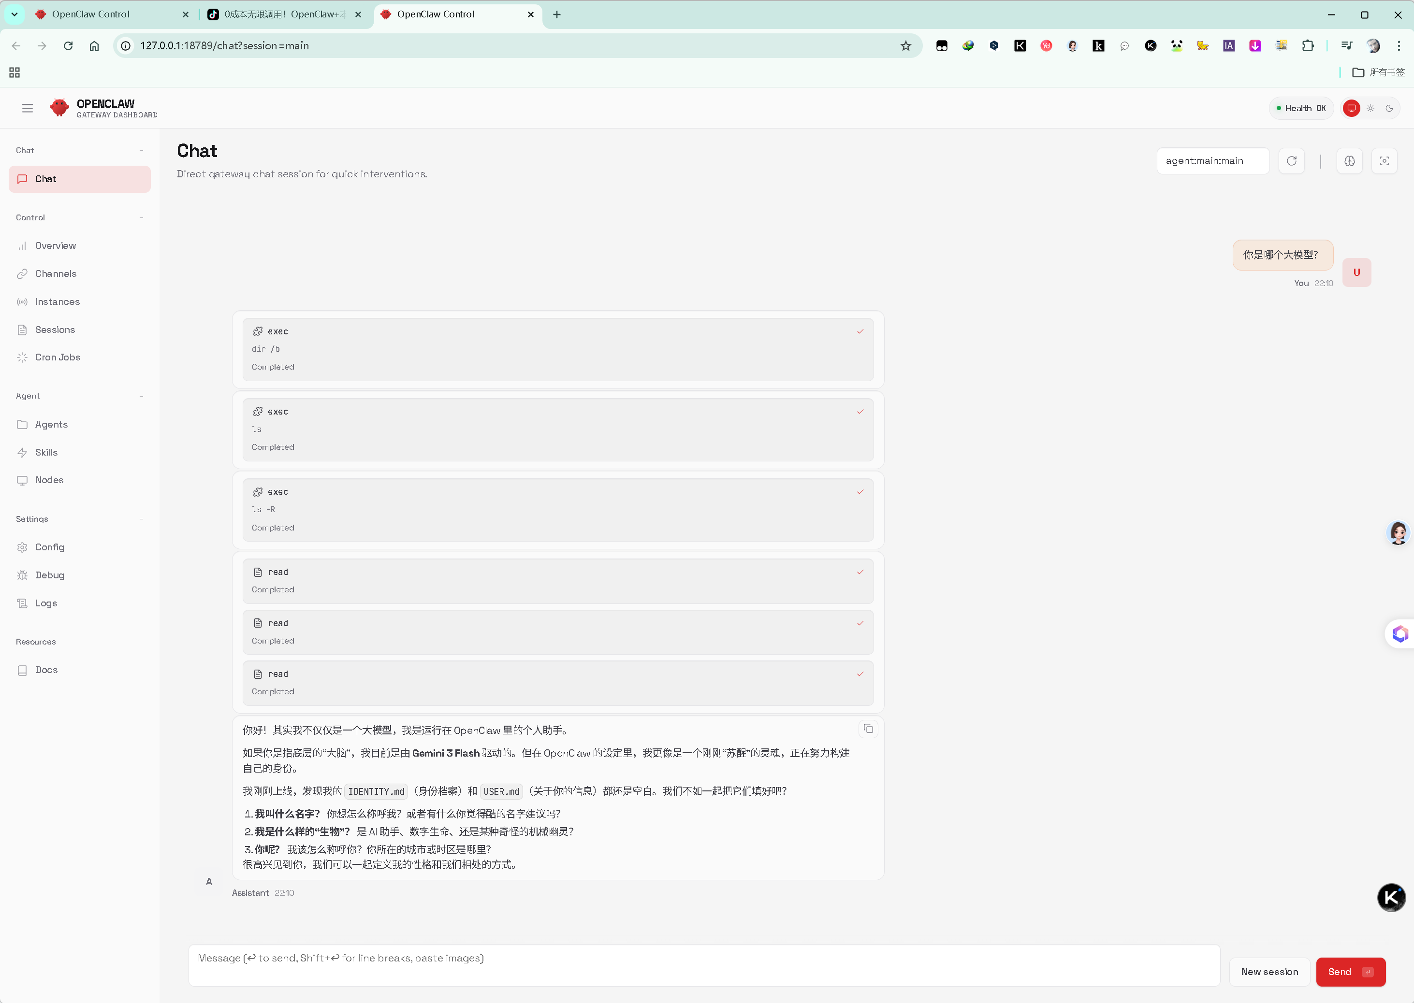The width and height of the screenshot is (1414, 1003).
Task: Copy the assistant reply with the copy icon
Action: 868,729
